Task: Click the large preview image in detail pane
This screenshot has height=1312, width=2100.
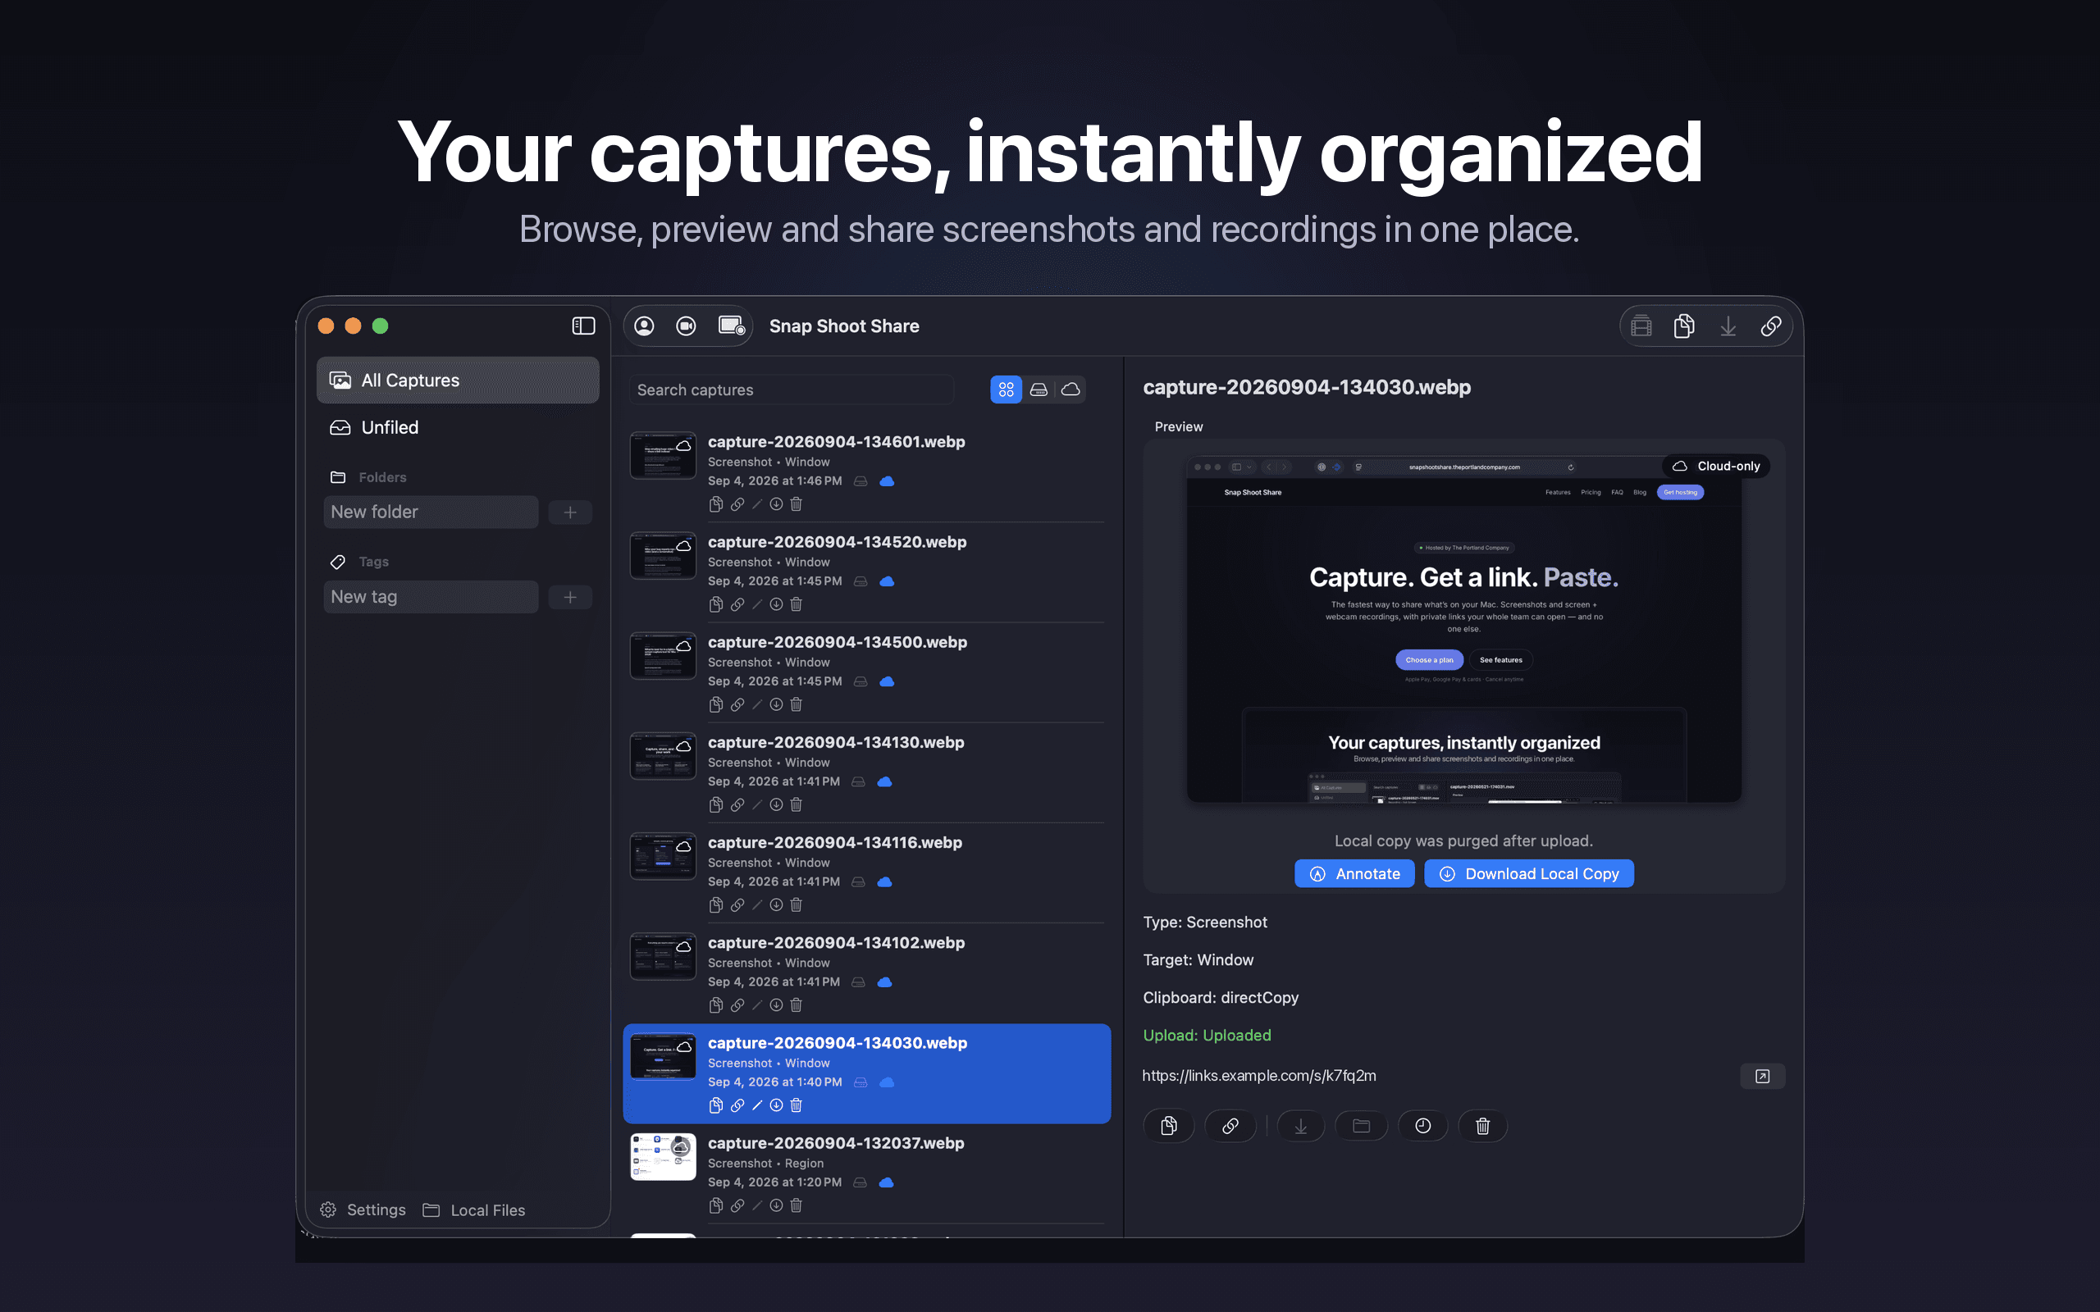Action: tap(1464, 629)
